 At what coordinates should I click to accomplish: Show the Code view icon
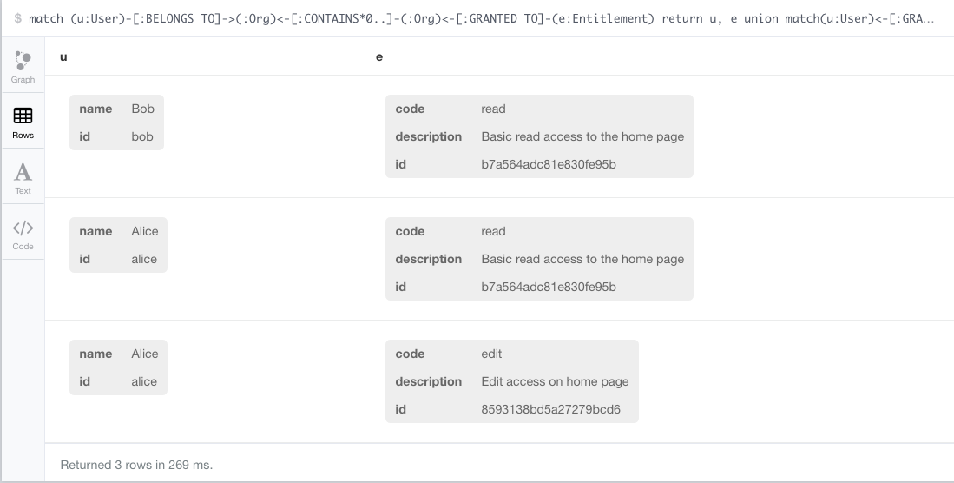[x=23, y=234]
